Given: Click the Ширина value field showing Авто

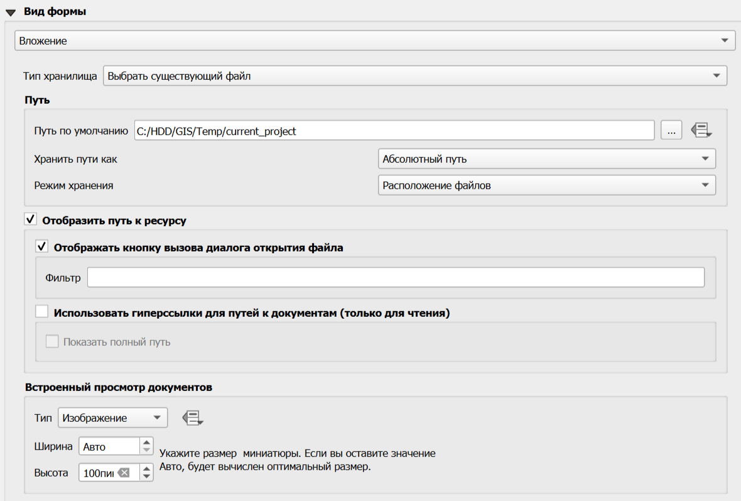Looking at the screenshot, I should pyautogui.click(x=109, y=446).
